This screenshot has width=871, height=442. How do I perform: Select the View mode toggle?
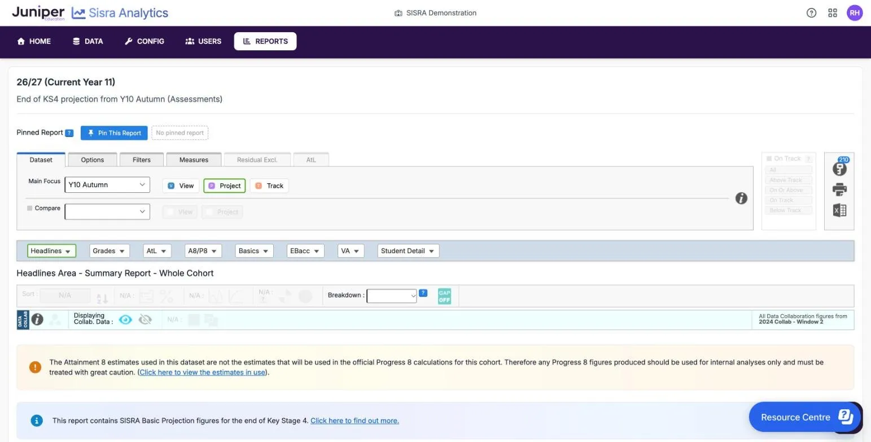point(181,185)
